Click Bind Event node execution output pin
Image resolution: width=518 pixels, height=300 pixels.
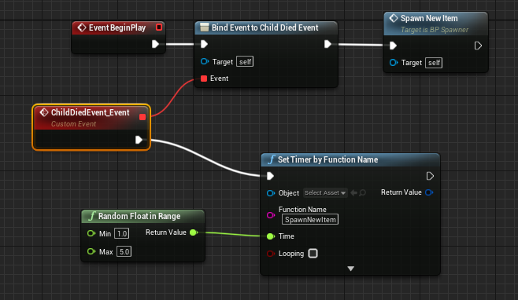(x=327, y=44)
